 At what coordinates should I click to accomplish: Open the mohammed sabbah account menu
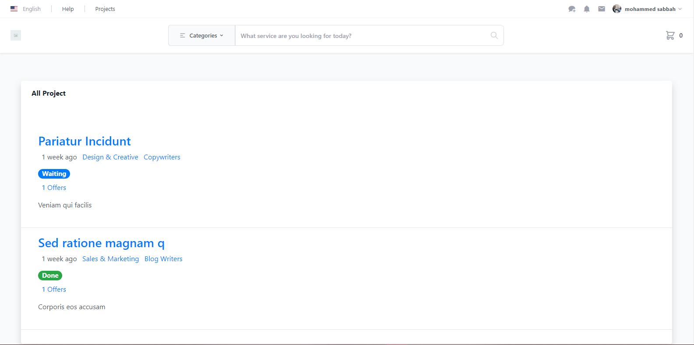click(x=650, y=9)
